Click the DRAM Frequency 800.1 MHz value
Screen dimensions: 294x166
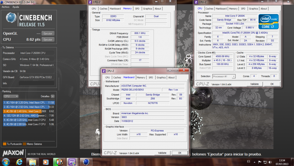[x=140, y=33]
